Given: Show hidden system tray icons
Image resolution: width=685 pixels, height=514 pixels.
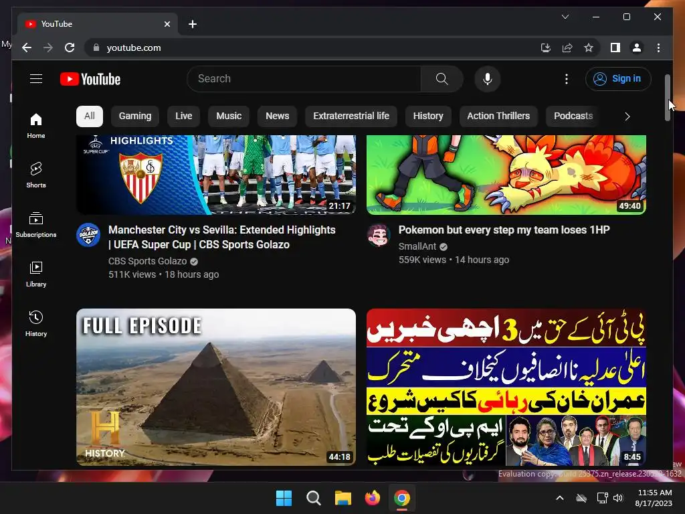Looking at the screenshot, I should 560,498.
